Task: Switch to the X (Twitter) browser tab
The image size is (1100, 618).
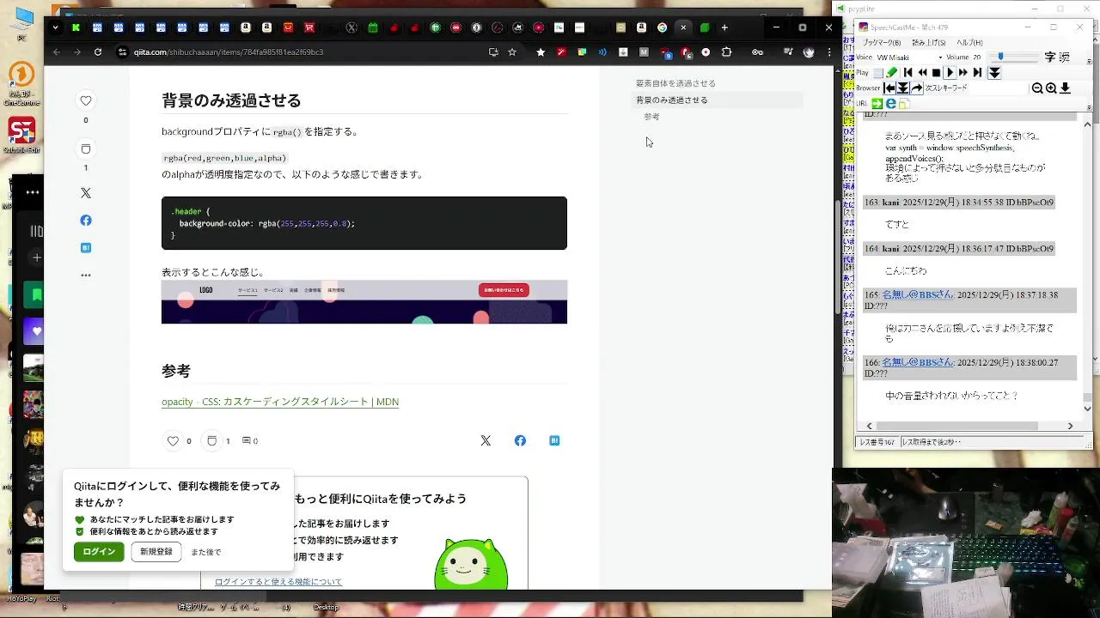Action: pyautogui.click(x=351, y=27)
